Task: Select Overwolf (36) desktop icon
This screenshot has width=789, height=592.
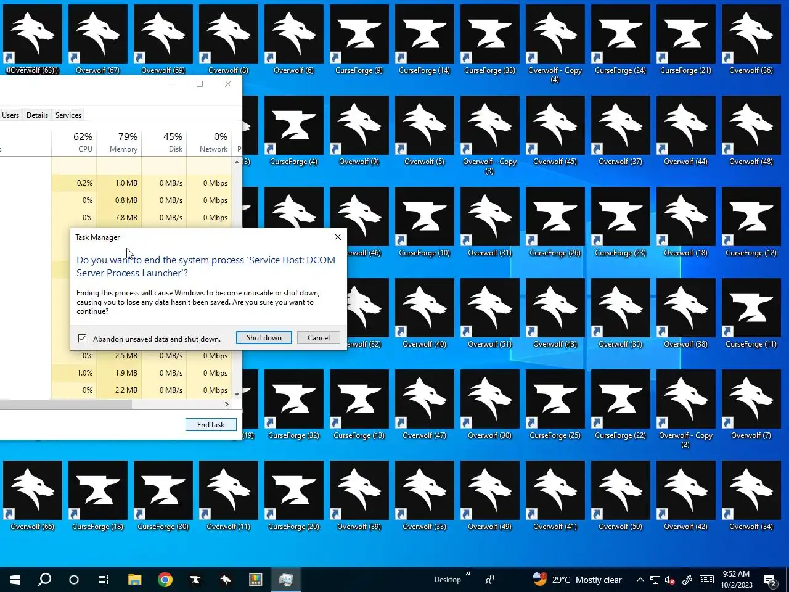Action: click(751, 40)
